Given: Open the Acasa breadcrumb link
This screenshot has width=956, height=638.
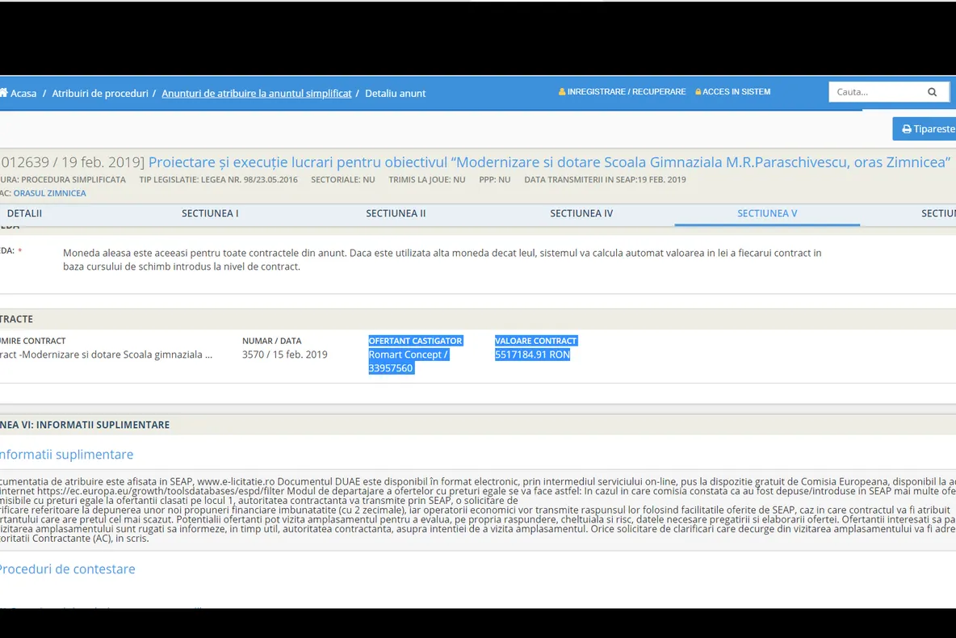Looking at the screenshot, I should point(23,94).
